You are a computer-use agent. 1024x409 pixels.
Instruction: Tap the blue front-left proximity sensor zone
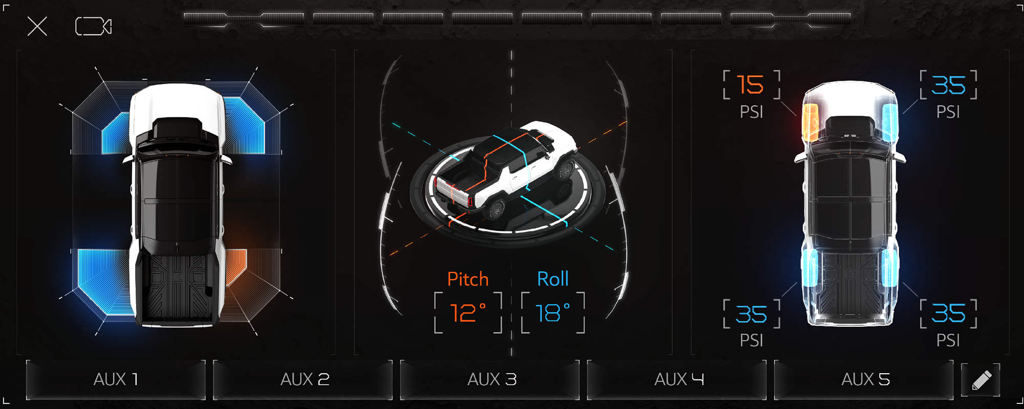pyautogui.click(x=116, y=133)
